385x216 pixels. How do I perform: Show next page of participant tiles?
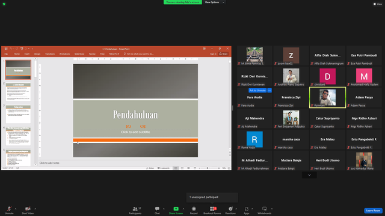point(309,175)
